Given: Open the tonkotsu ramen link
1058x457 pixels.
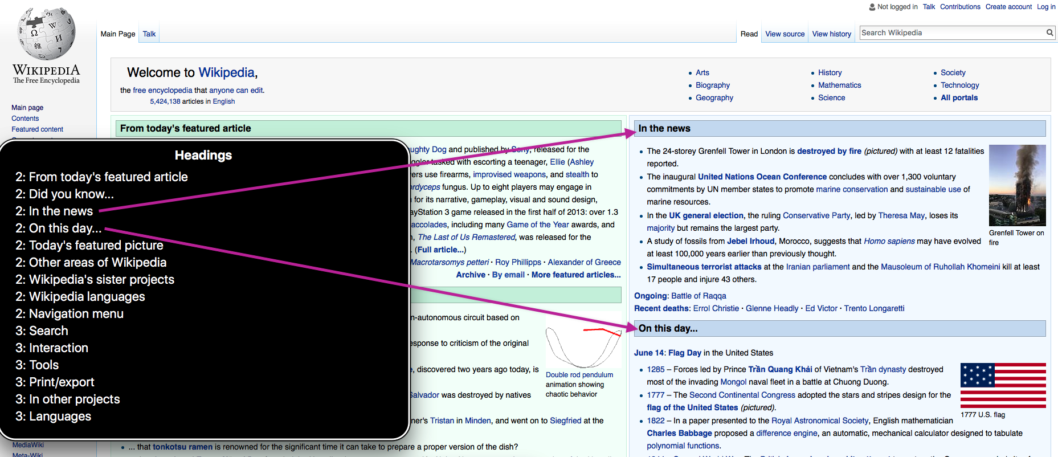Looking at the screenshot, I should 182,447.
